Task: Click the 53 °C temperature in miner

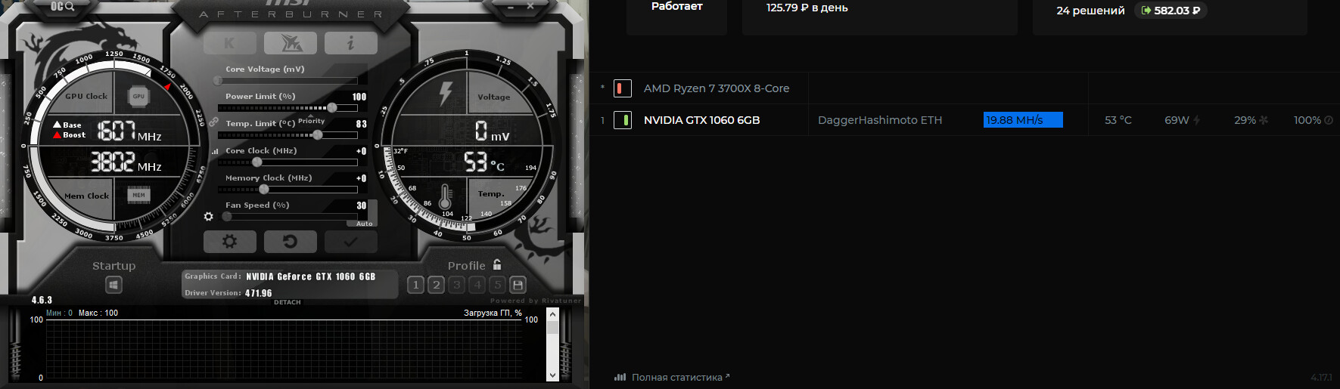Action: click(x=1118, y=120)
